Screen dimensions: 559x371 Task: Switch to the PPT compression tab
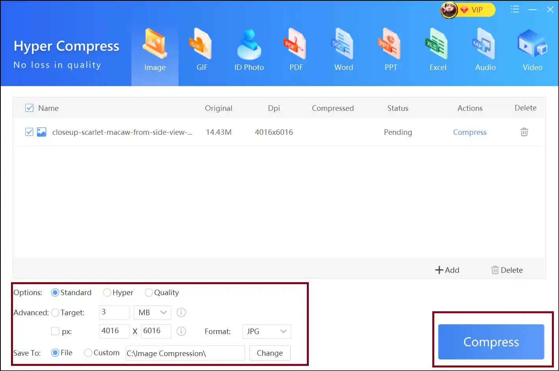pyautogui.click(x=391, y=50)
